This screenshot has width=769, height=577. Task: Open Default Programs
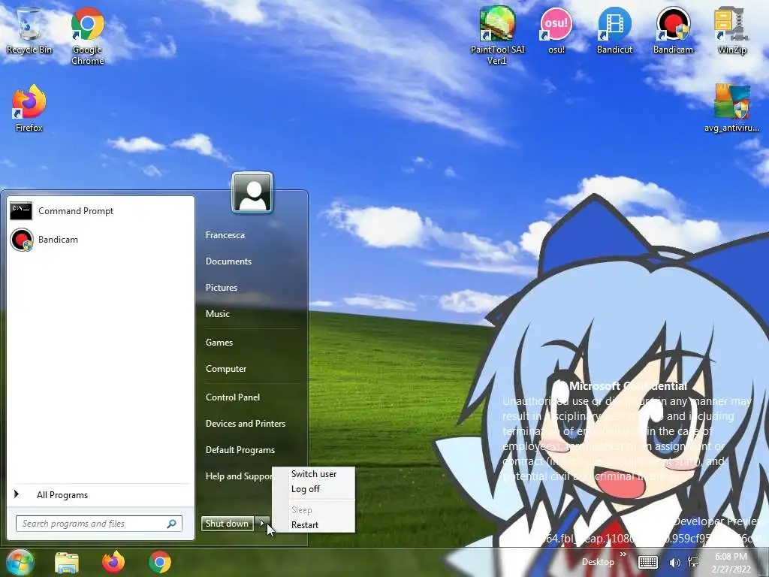(240, 450)
